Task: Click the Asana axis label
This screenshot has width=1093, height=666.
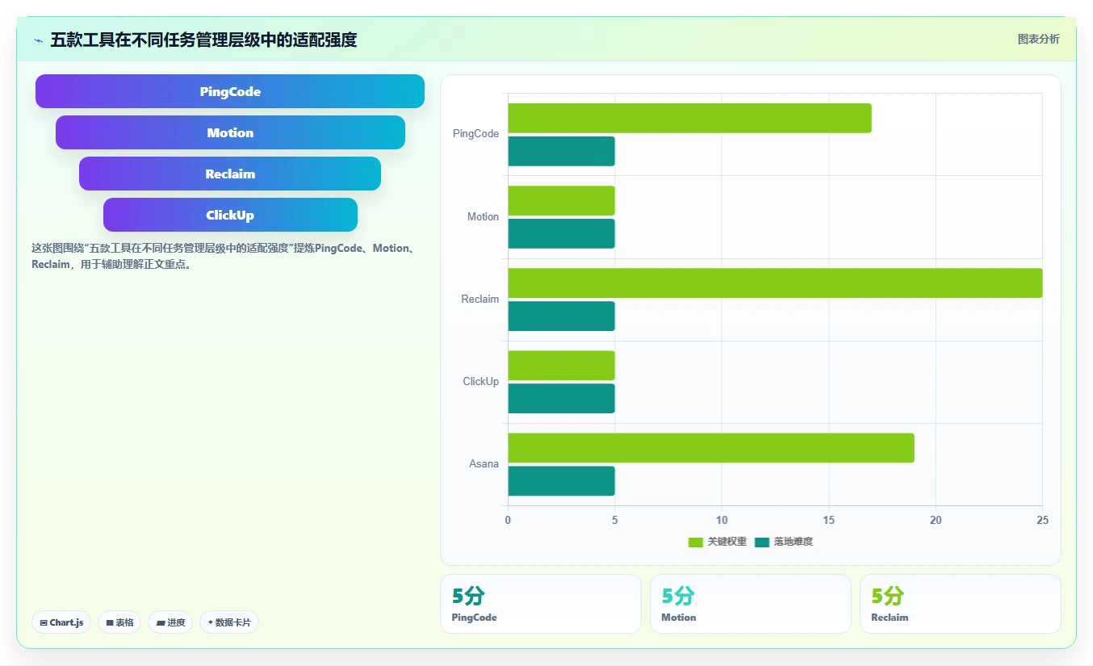Action: (484, 464)
